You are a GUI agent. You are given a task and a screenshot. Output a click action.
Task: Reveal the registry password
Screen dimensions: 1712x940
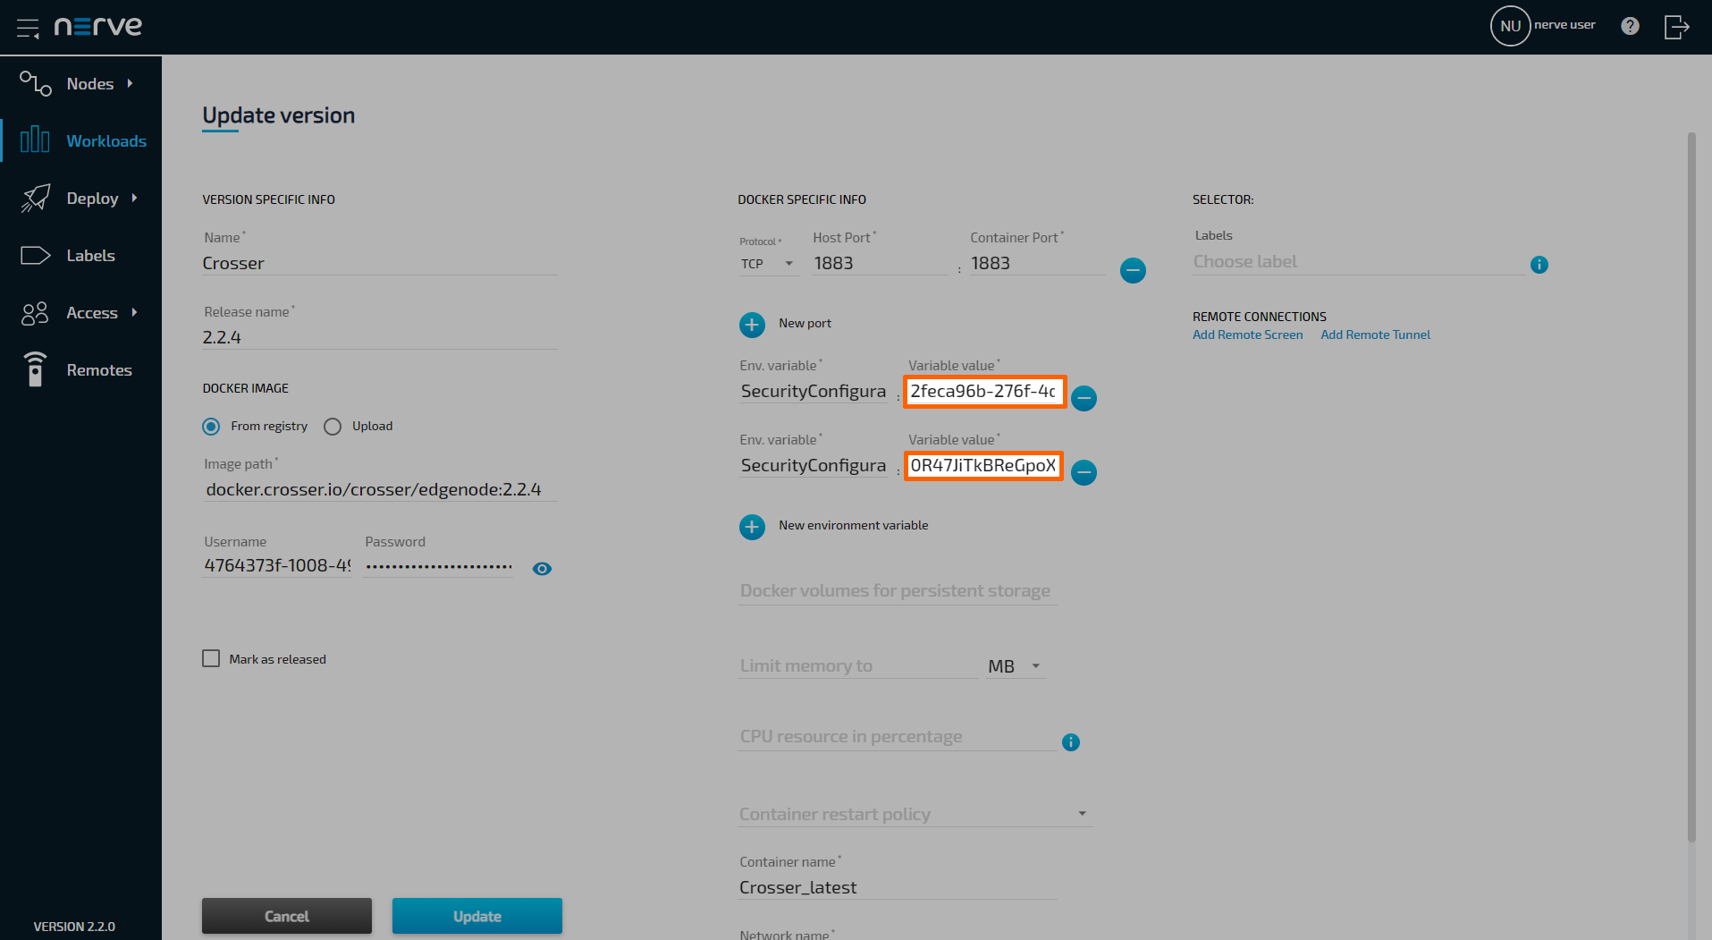542,568
